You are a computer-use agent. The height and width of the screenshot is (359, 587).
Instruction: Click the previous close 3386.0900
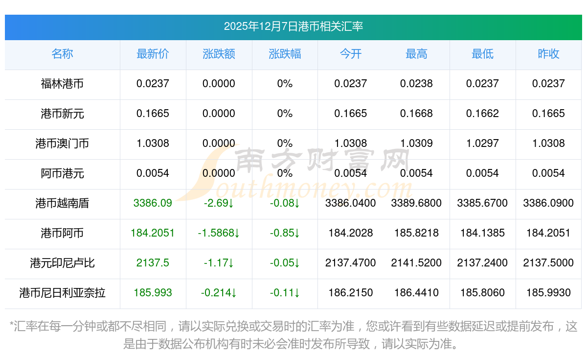point(548,203)
